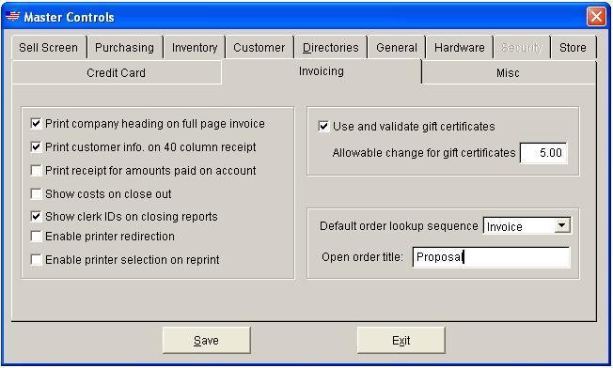Image resolution: width=613 pixels, height=368 pixels.
Task: Switch to the General tab
Action: pyautogui.click(x=397, y=48)
